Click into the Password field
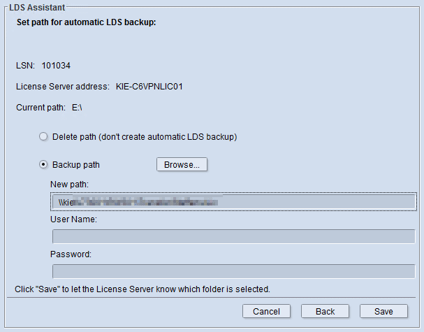The height and width of the screenshot is (332, 424). [x=233, y=271]
